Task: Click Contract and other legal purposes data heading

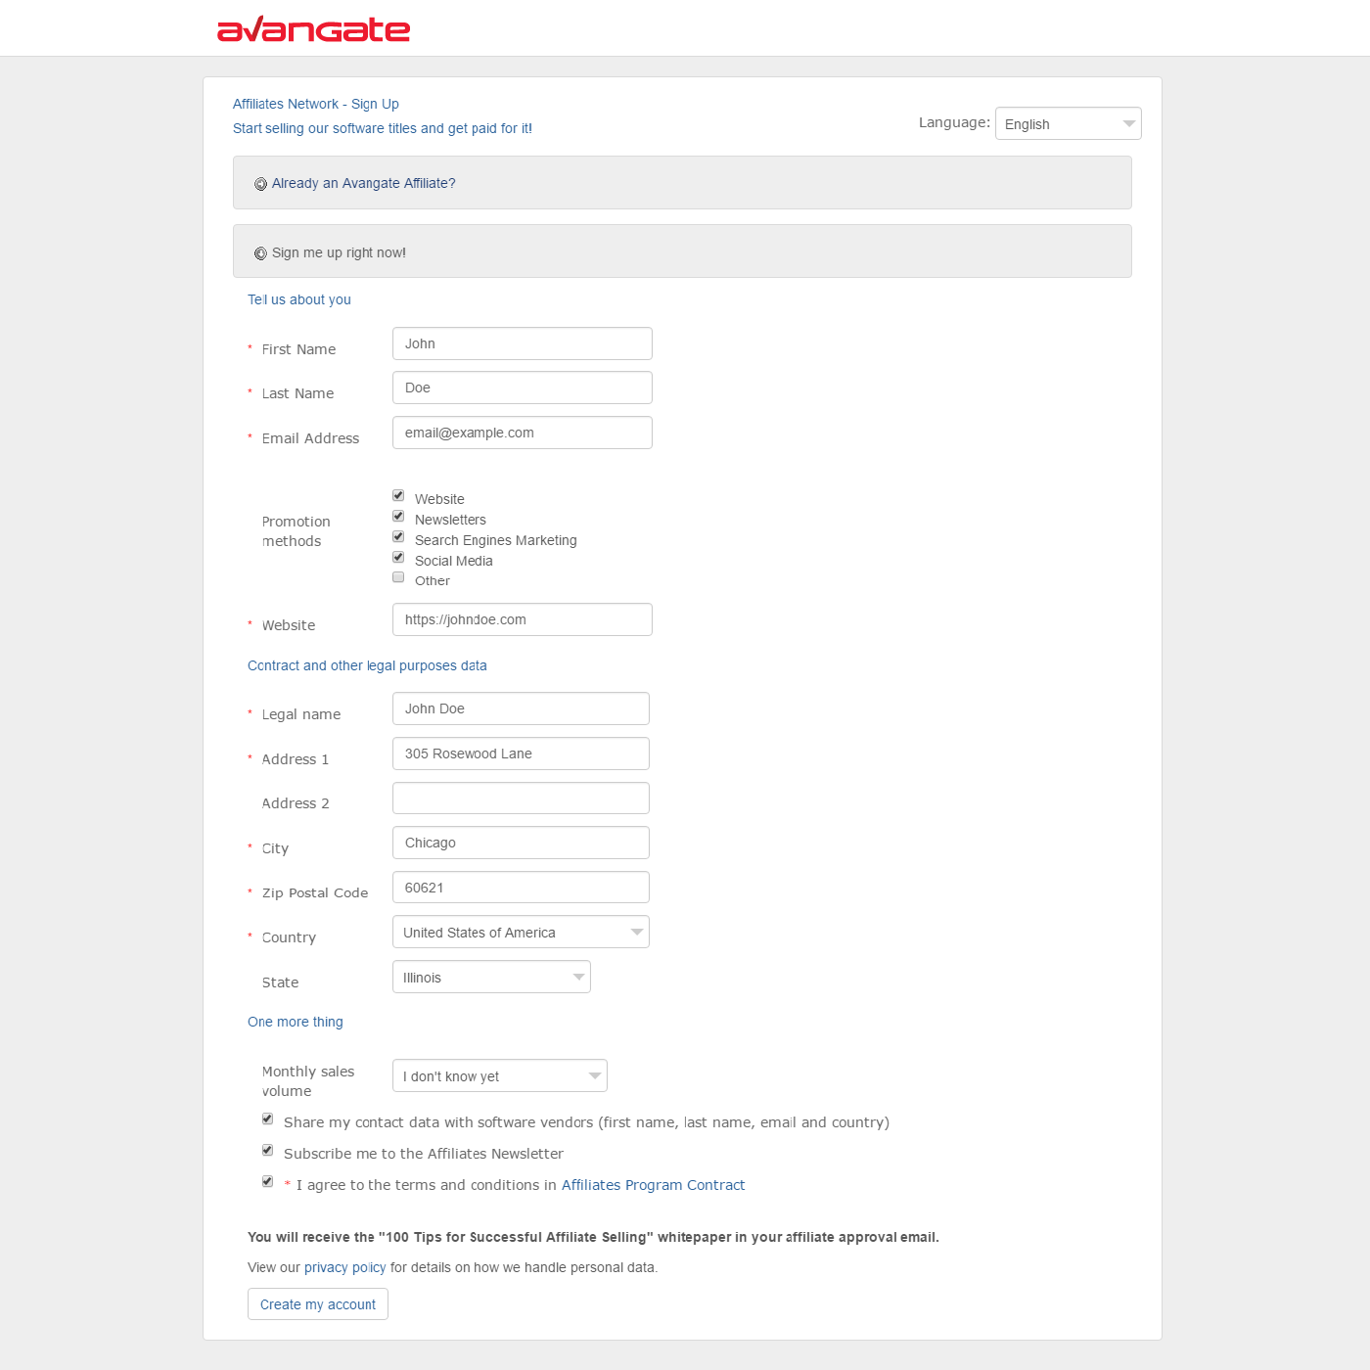Action: pyautogui.click(x=367, y=665)
